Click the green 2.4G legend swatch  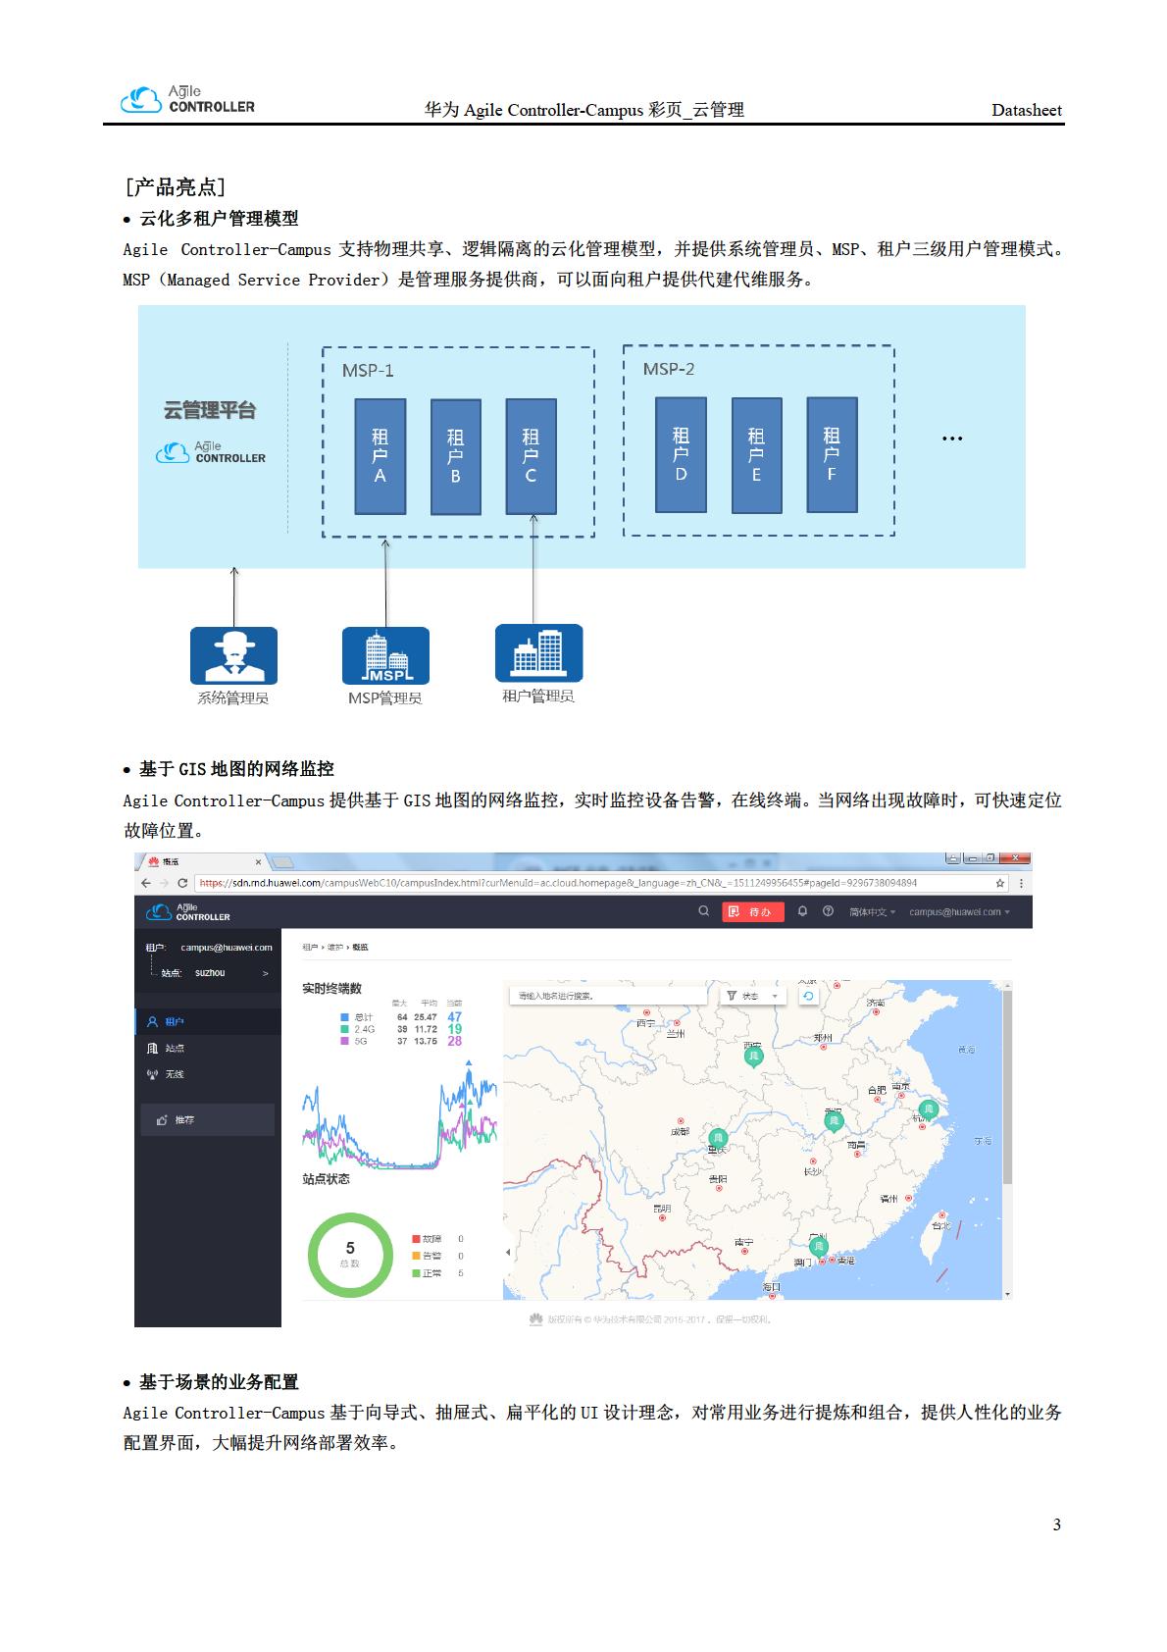click(344, 1029)
